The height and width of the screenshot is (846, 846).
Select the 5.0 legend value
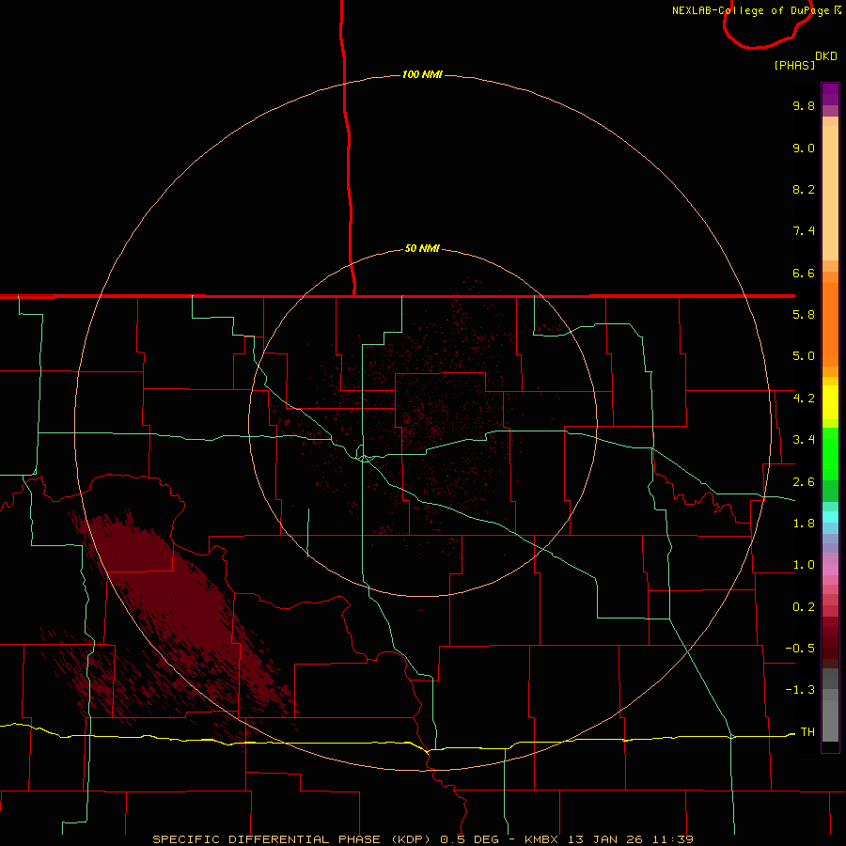point(804,356)
